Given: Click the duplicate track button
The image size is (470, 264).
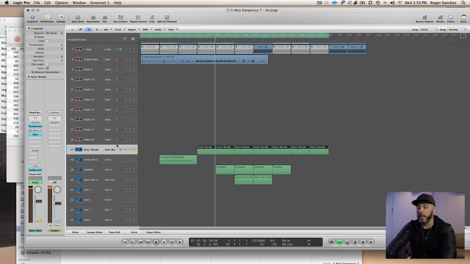Looking at the screenshot, I should click(133, 39).
